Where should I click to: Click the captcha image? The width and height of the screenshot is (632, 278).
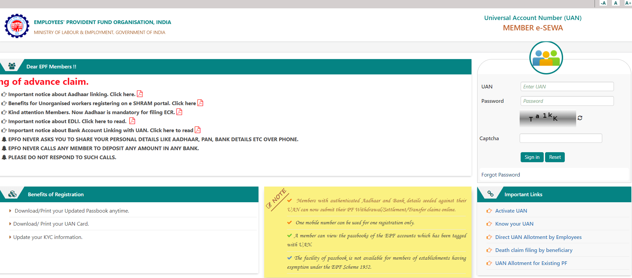(x=548, y=118)
